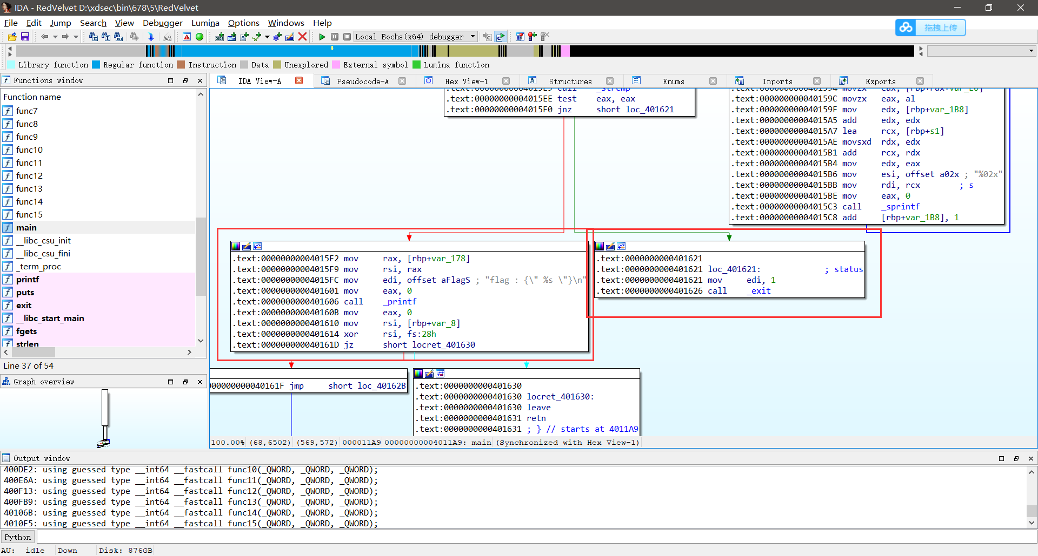Click the Output window scroll down arrow
The width and height of the screenshot is (1038, 556).
coord(1032,523)
